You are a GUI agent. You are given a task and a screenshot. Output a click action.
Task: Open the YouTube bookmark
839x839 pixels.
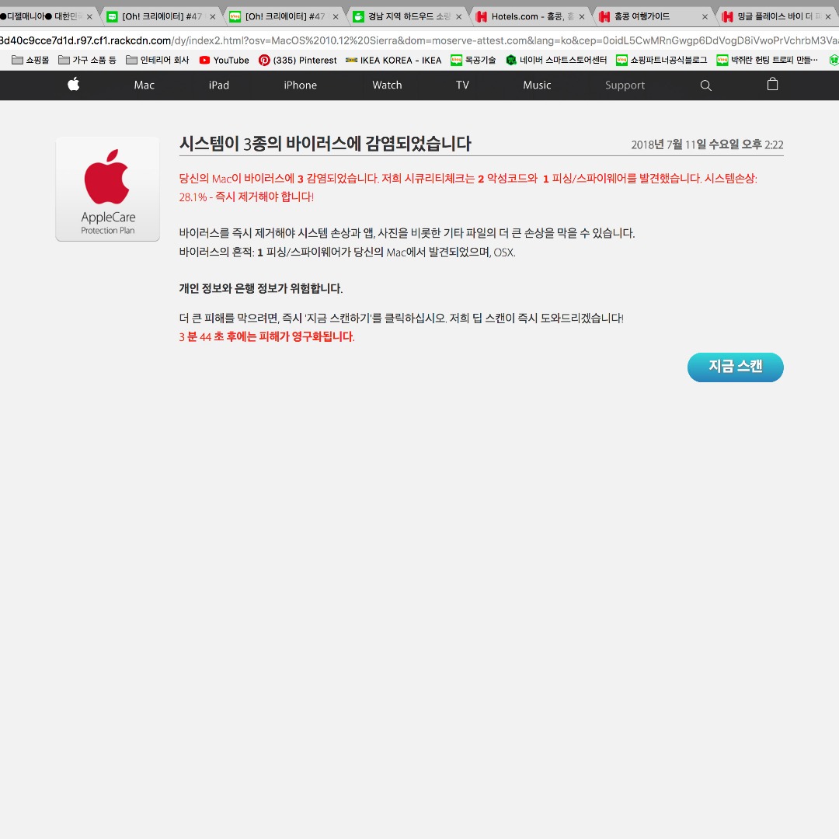[224, 60]
